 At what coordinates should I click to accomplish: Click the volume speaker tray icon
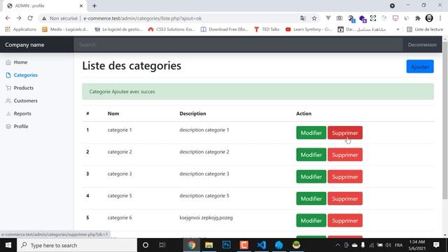click(x=388, y=245)
